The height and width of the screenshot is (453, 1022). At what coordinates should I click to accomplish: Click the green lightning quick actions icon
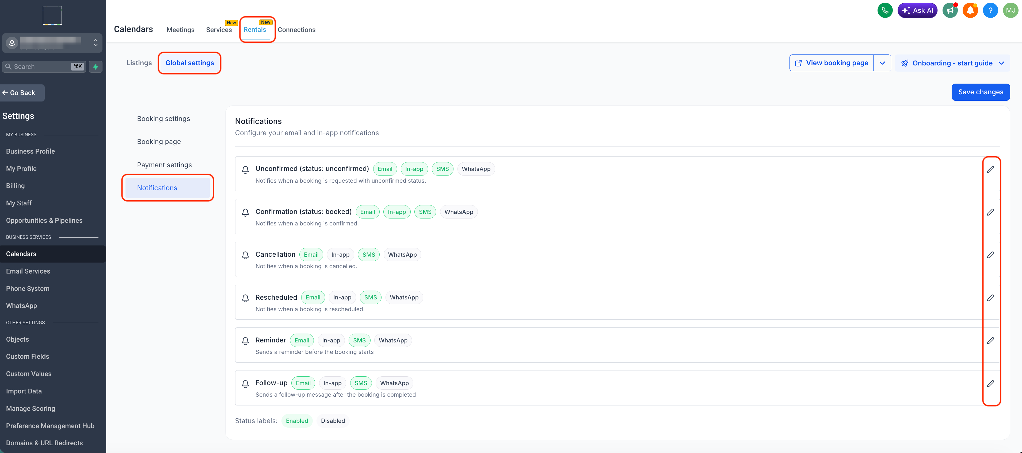pyautogui.click(x=96, y=67)
